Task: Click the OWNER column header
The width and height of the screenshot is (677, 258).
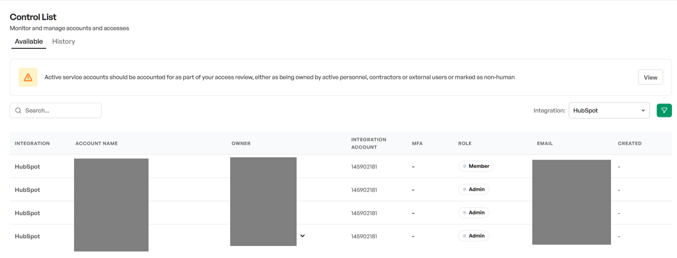Action: tap(241, 144)
